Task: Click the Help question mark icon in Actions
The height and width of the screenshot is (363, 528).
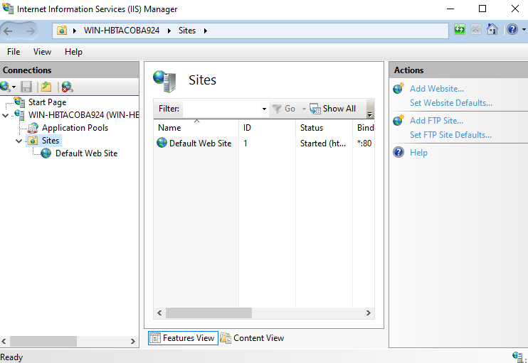Action: click(398, 152)
